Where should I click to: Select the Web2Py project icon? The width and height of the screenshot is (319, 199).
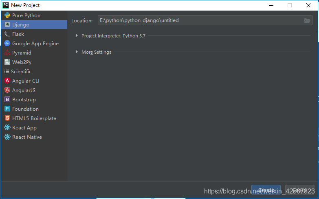coord(7,62)
